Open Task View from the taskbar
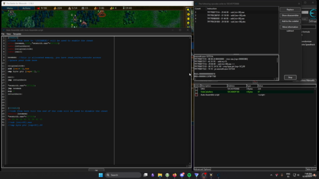 point(146,175)
